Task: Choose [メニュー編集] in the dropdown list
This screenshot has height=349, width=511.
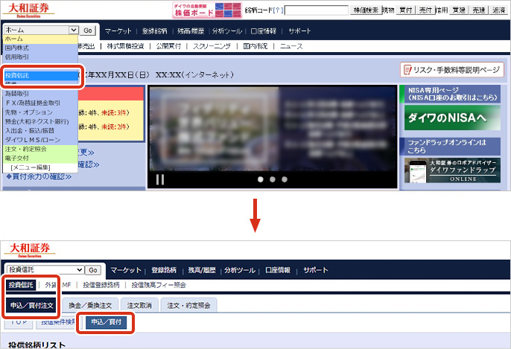Action: [x=40, y=167]
